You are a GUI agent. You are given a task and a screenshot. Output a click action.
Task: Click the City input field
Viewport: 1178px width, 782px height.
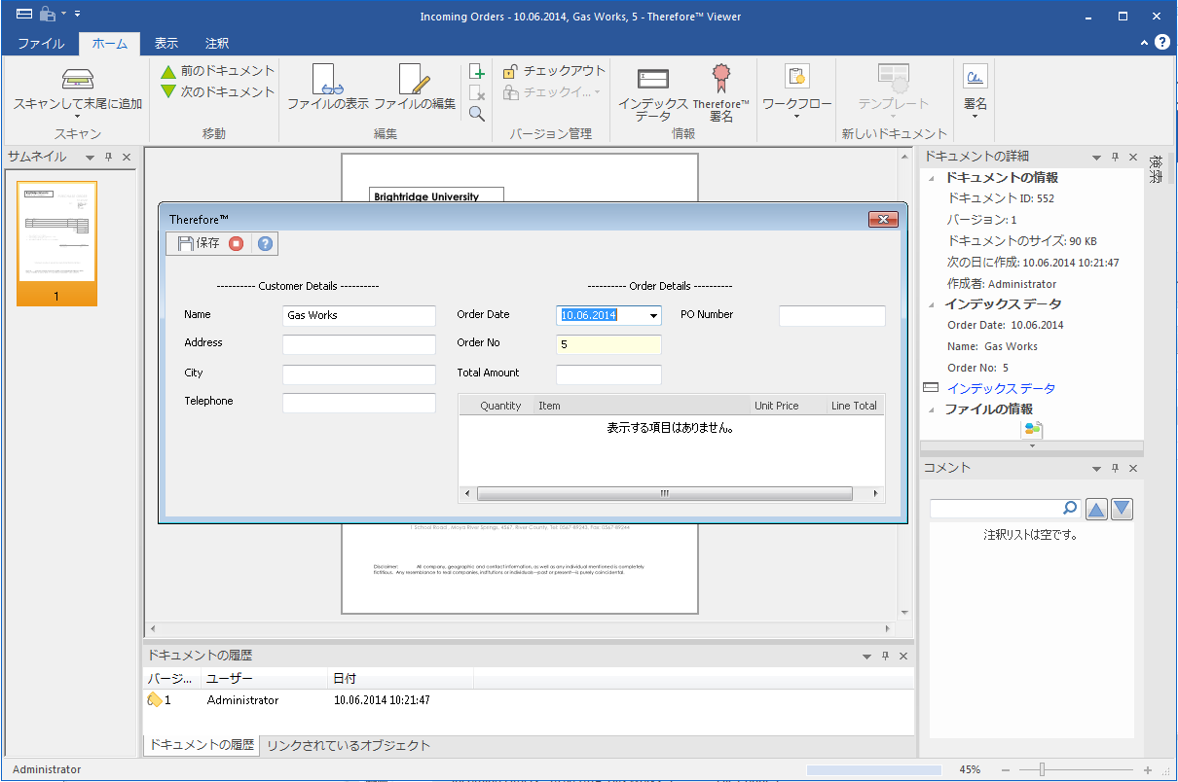[359, 374]
